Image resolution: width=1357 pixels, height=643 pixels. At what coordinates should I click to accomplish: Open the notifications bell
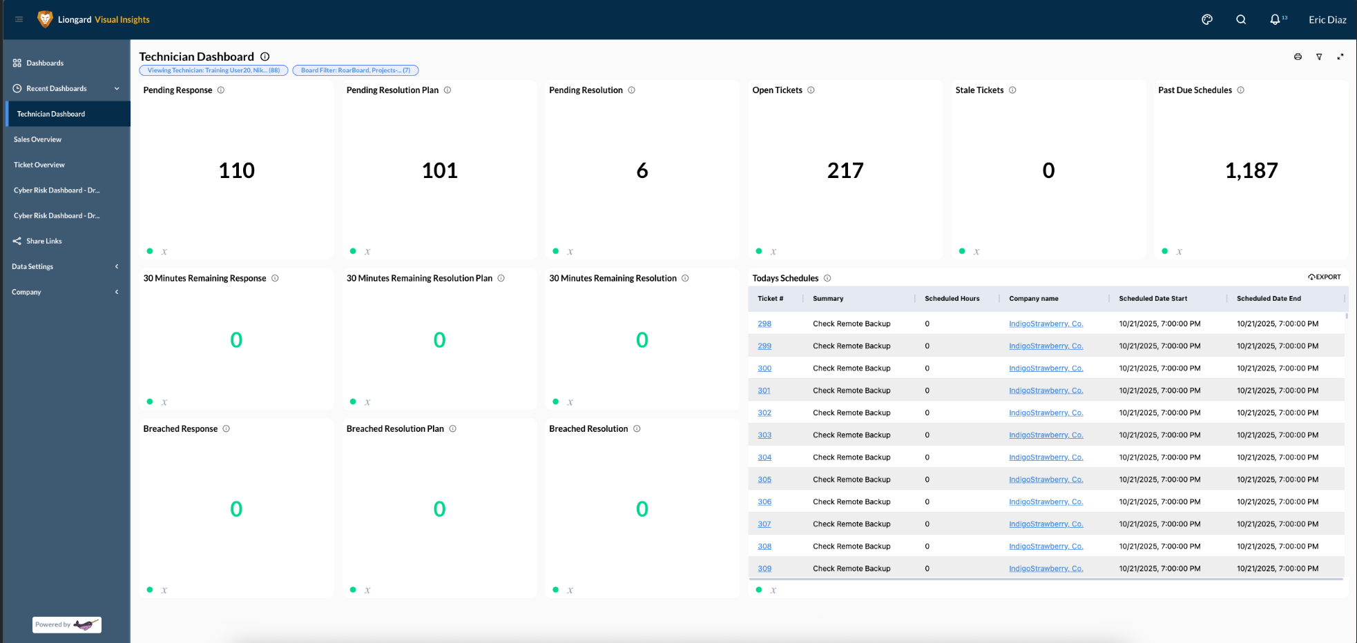click(x=1275, y=19)
